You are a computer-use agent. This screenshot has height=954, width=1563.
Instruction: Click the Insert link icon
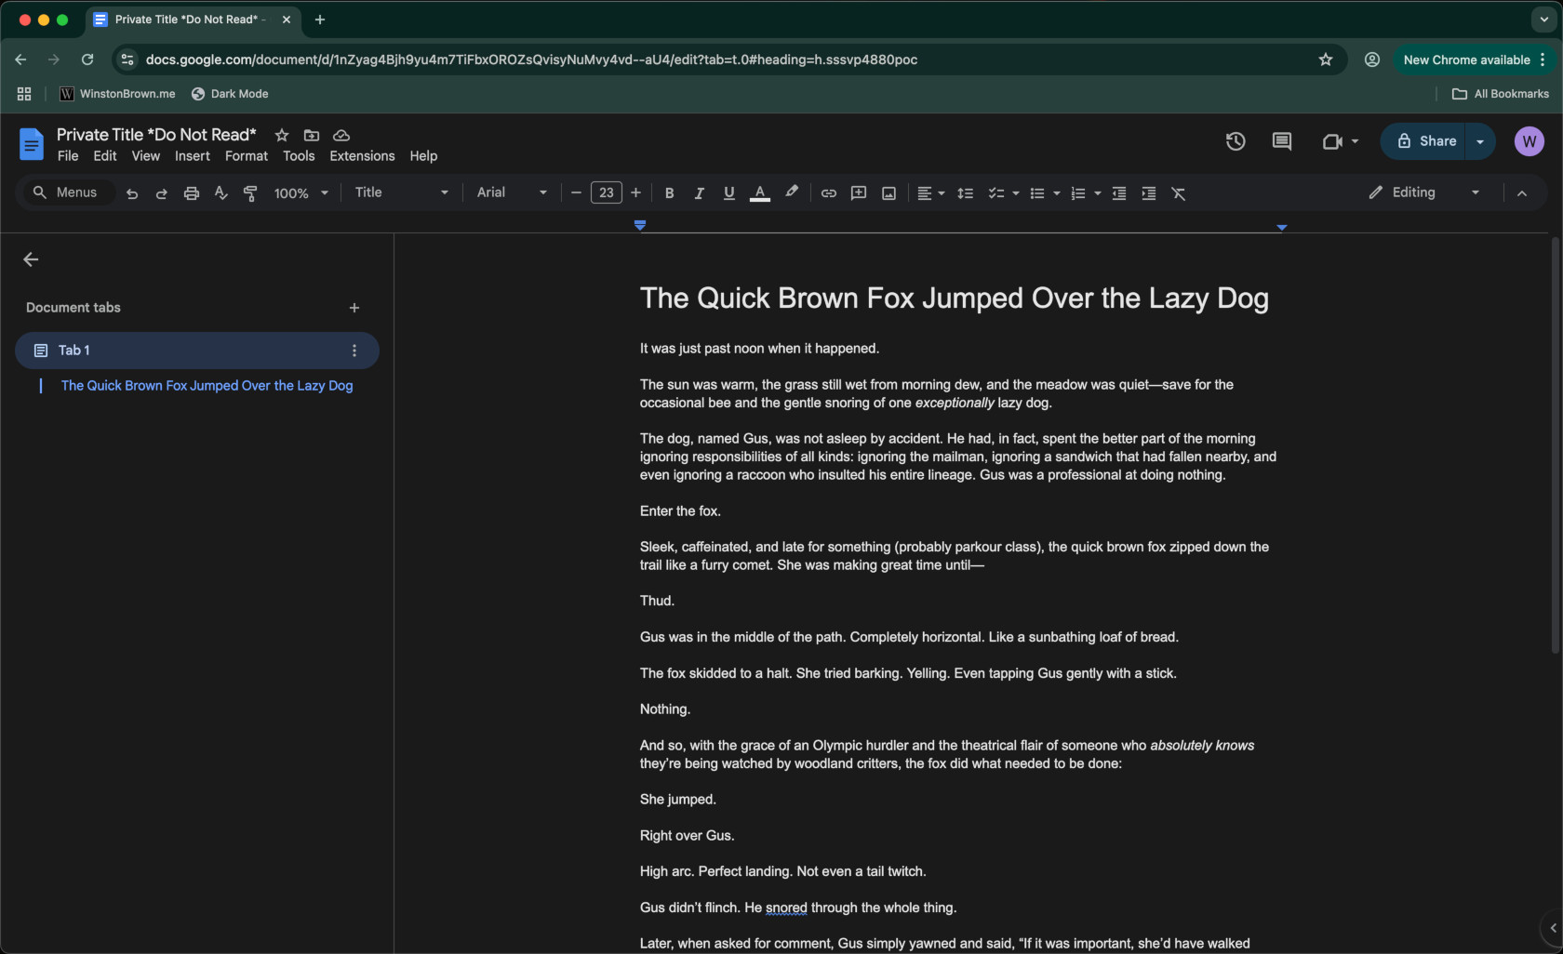point(828,193)
